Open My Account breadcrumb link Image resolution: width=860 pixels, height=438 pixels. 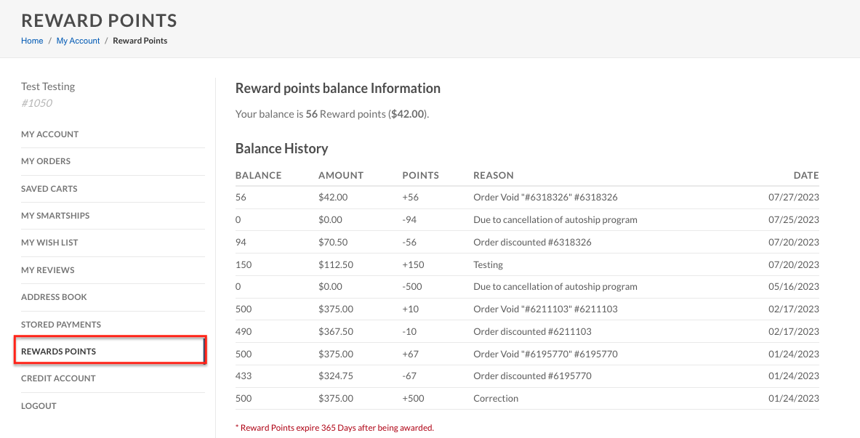coord(79,41)
